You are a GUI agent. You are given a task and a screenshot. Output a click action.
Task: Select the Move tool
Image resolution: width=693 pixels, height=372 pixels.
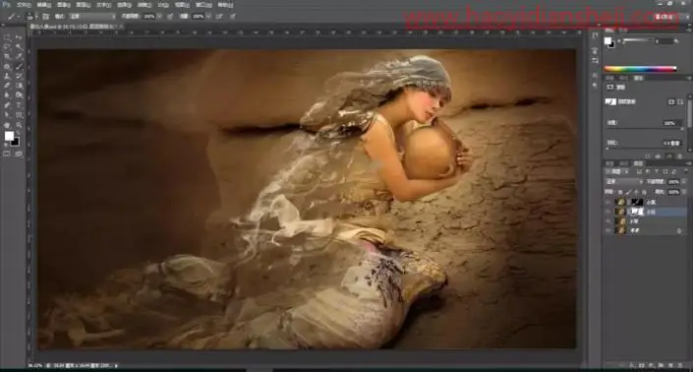point(19,37)
